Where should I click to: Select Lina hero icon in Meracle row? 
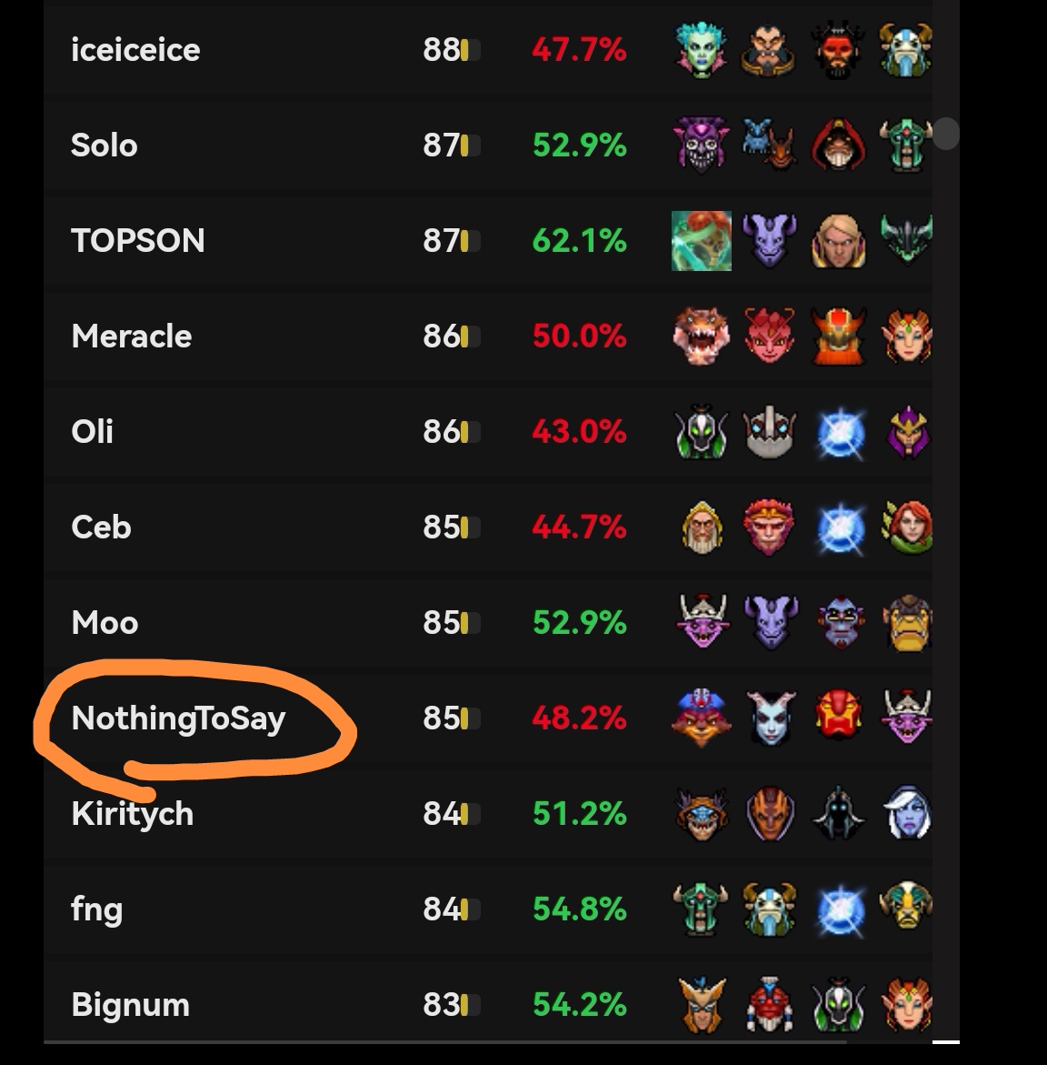coord(906,337)
